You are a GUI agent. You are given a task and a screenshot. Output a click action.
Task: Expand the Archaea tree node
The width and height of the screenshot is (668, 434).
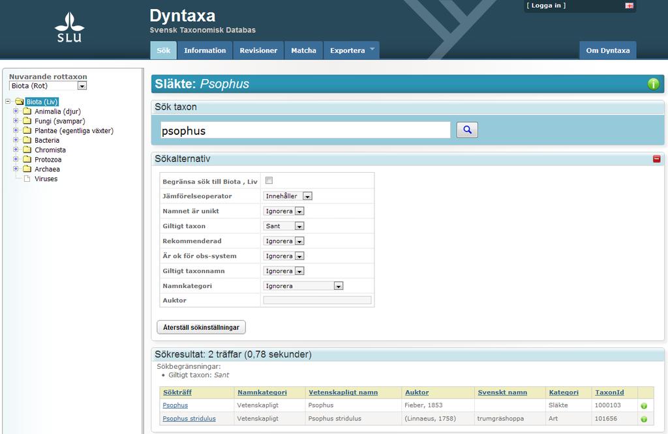pos(16,169)
